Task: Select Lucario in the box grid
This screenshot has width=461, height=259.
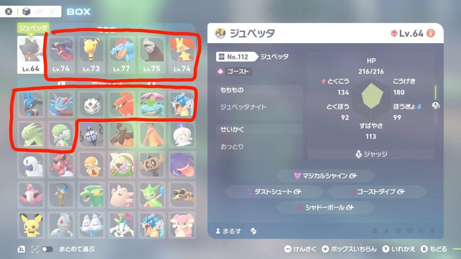Action: point(31,104)
